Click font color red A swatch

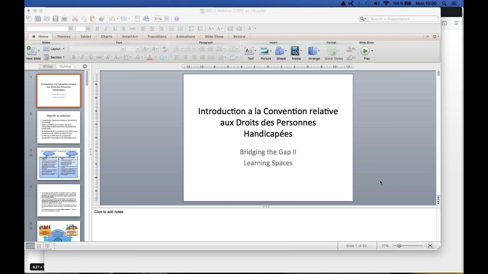point(149,57)
